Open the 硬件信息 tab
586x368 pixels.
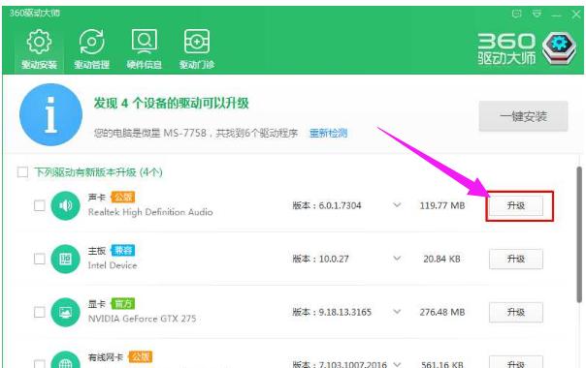145,49
